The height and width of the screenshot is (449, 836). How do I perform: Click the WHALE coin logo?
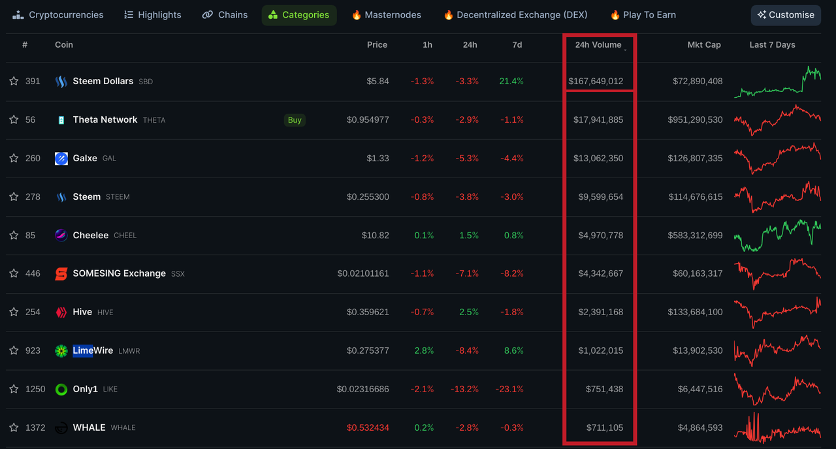pyautogui.click(x=61, y=428)
